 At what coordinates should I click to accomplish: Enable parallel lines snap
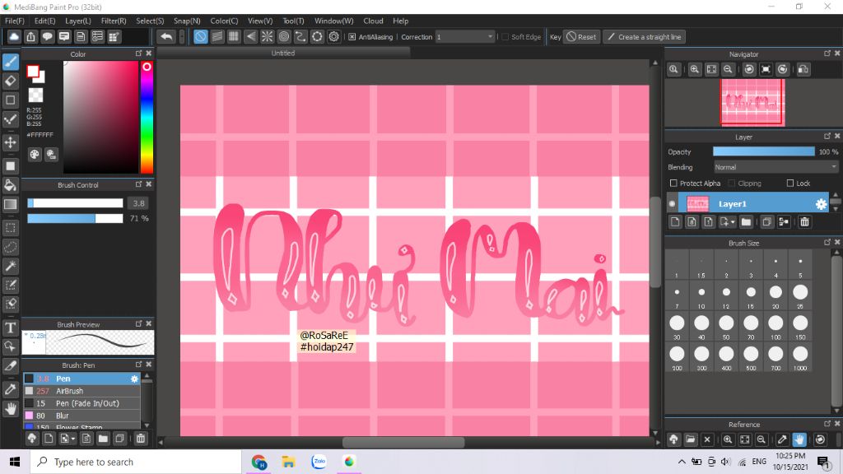pyautogui.click(x=217, y=36)
